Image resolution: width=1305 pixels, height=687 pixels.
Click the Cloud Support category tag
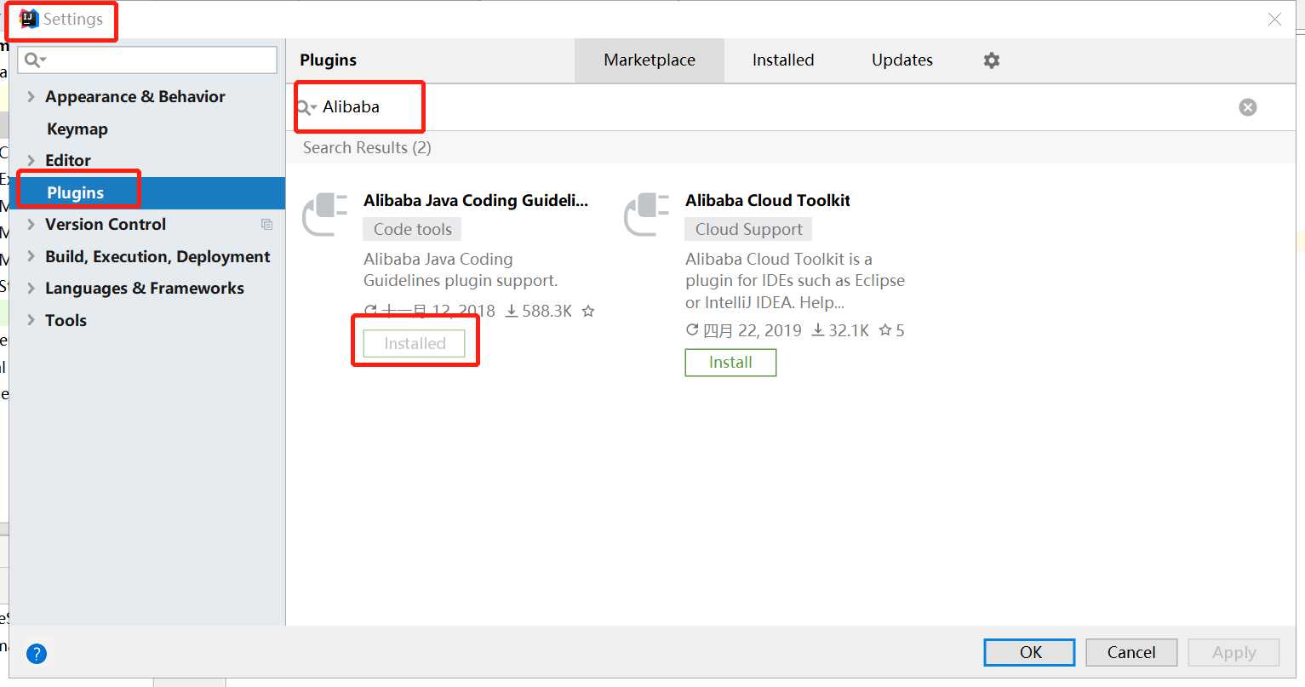pyautogui.click(x=749, y=230)
